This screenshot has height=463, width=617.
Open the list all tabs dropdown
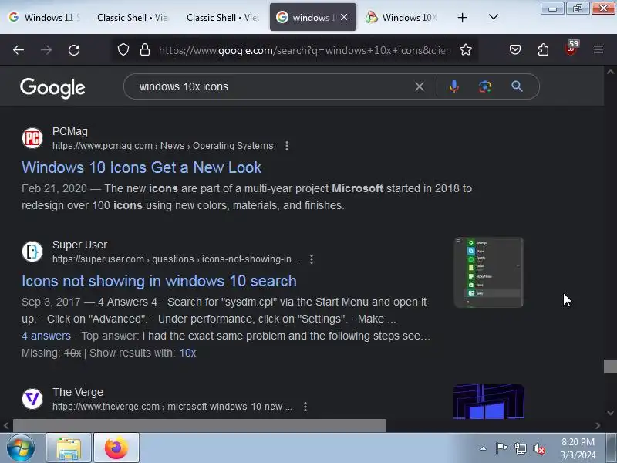(x=494, y=17)
